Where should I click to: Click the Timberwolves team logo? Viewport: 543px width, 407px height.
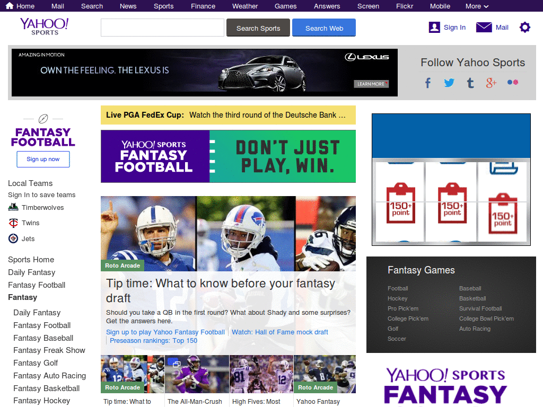point(13,207)
